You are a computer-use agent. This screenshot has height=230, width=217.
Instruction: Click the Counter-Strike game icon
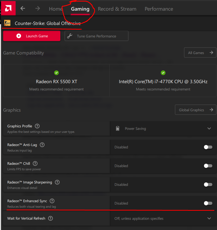click(x=7, y=23)
